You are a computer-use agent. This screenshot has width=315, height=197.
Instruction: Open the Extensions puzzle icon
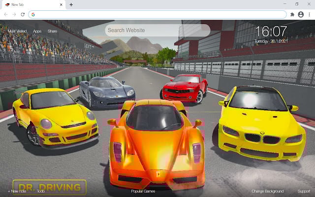point(292,14)
